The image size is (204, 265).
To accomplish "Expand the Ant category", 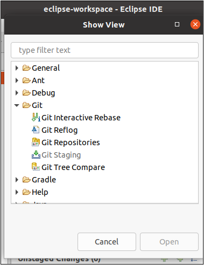I will click(17, 80).
